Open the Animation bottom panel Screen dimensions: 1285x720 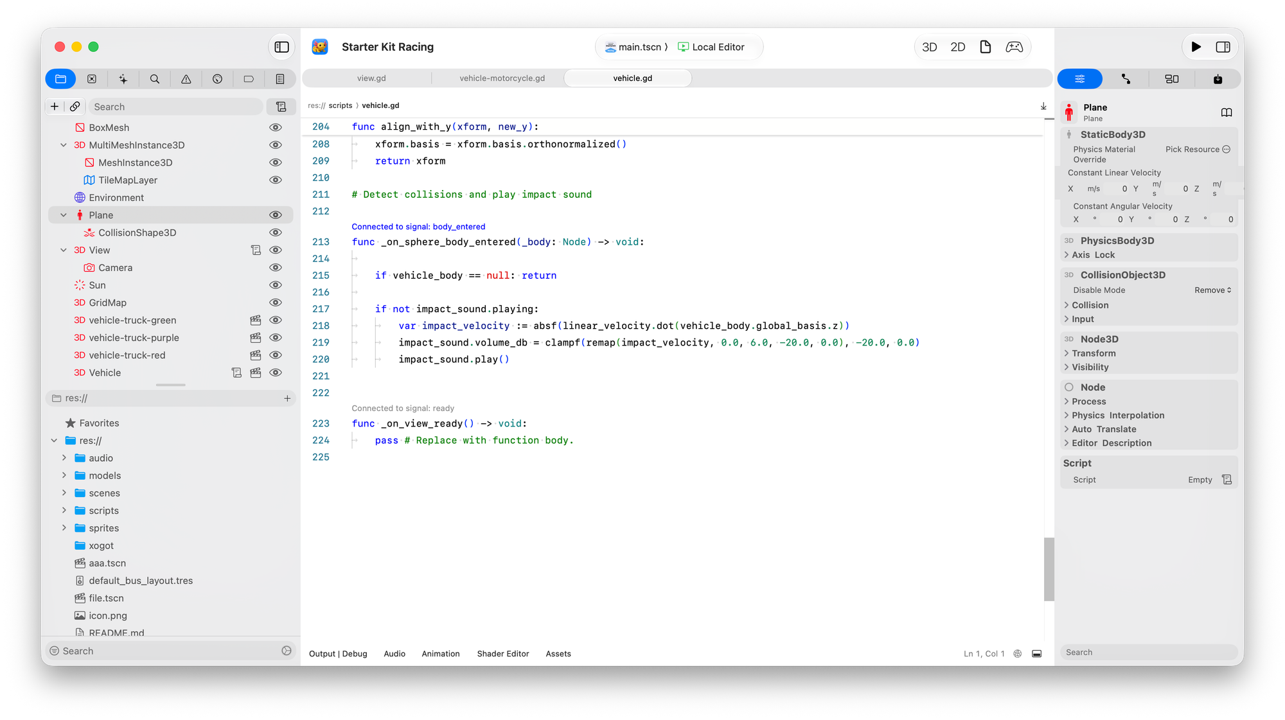[x=441, y=654]
